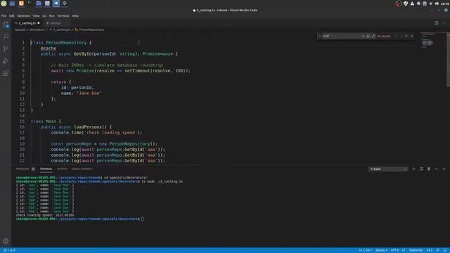Click the TypeScript language mode status item
Screen dimensions: 450x253
[416, 250]
